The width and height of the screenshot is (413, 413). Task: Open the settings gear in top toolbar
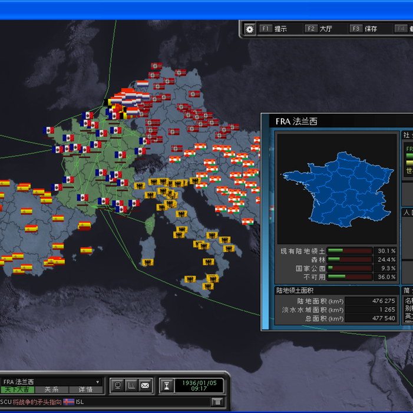pos(249,29)
